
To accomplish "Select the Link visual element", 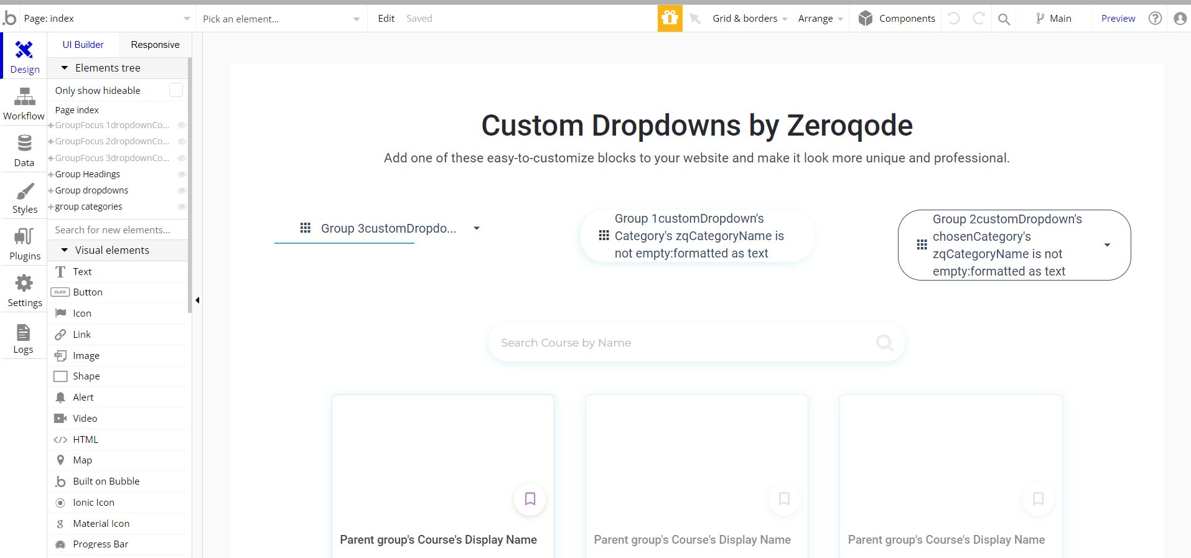I will coord(118,335).
